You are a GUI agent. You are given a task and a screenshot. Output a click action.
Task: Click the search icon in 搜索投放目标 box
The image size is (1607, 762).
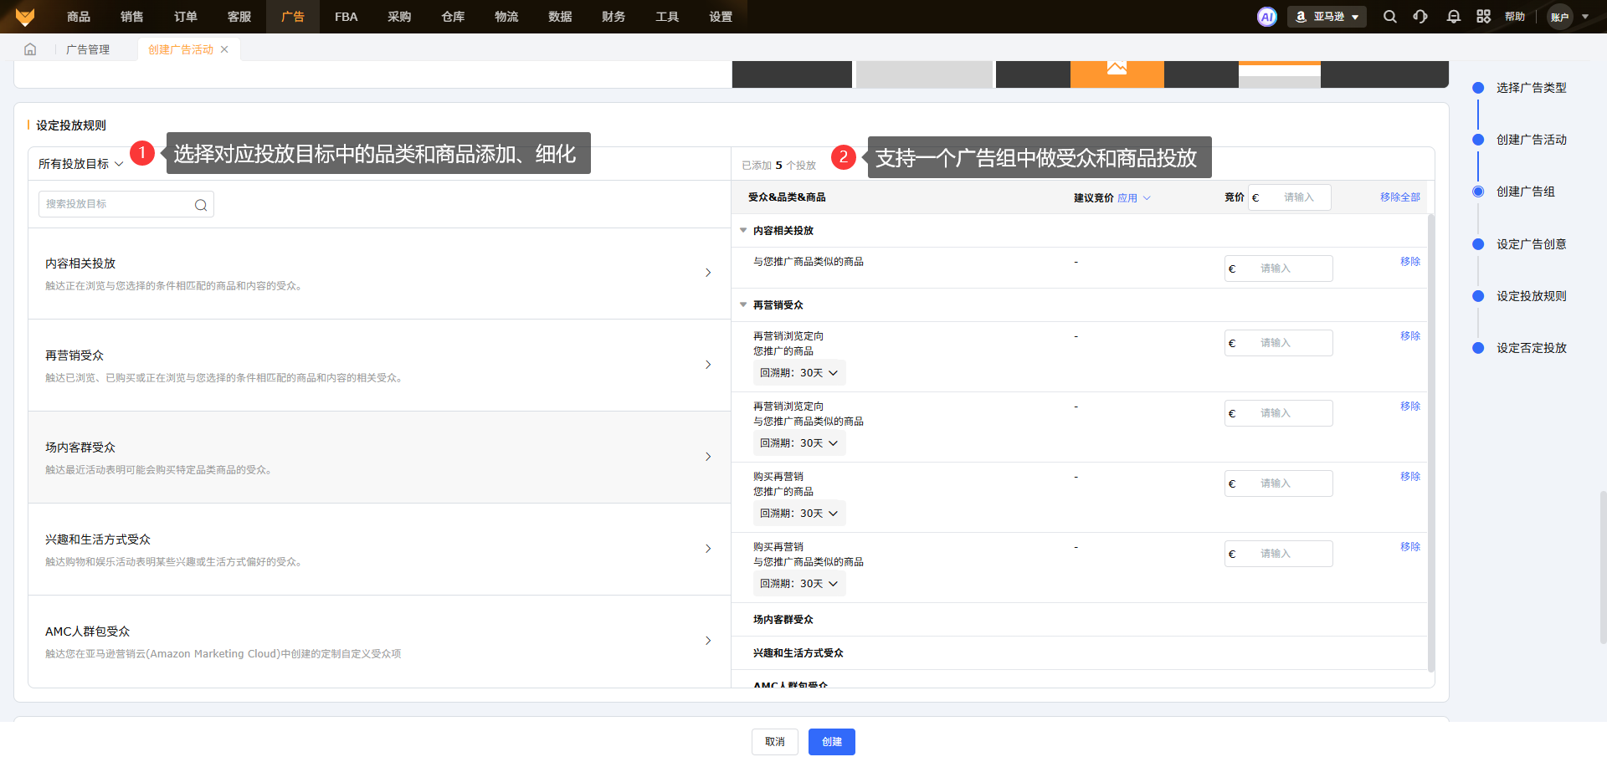coord(201,205)
